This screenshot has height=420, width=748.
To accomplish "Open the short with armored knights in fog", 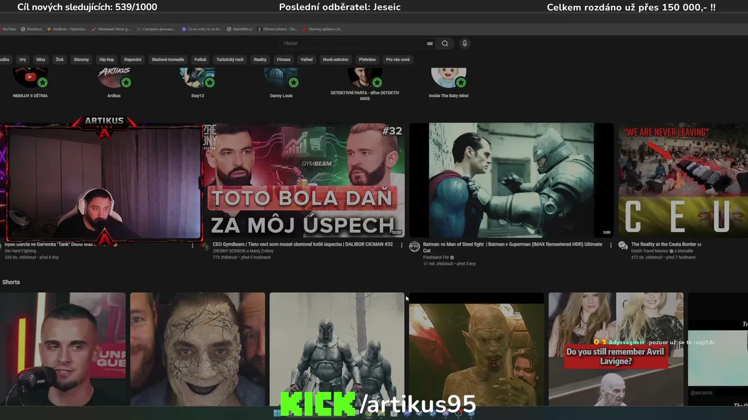I will point(337,349).
